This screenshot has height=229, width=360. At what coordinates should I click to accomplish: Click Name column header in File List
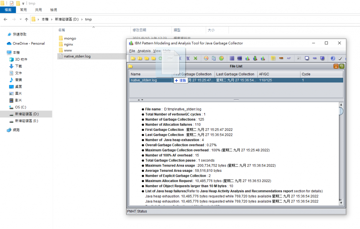pos(150,74)
